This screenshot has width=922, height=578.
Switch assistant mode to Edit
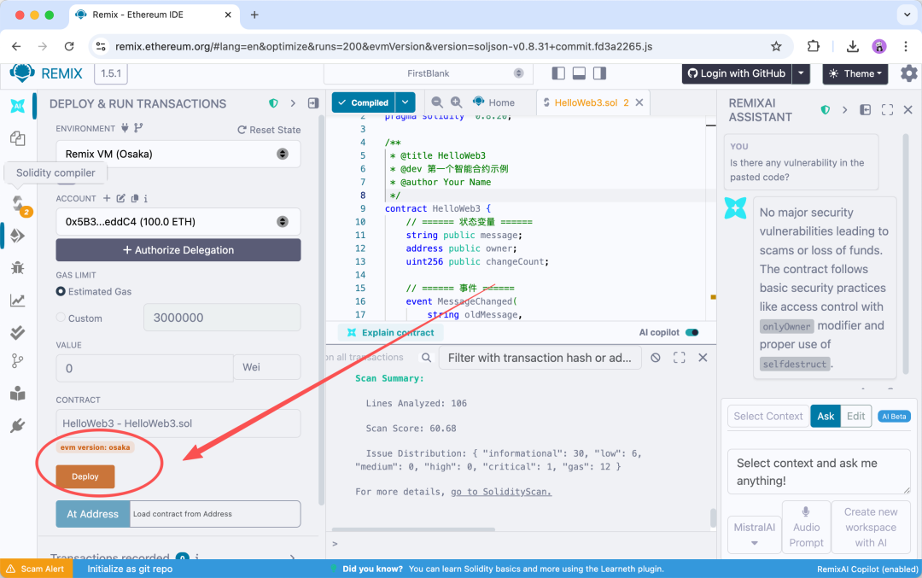(x=855, y=417)
